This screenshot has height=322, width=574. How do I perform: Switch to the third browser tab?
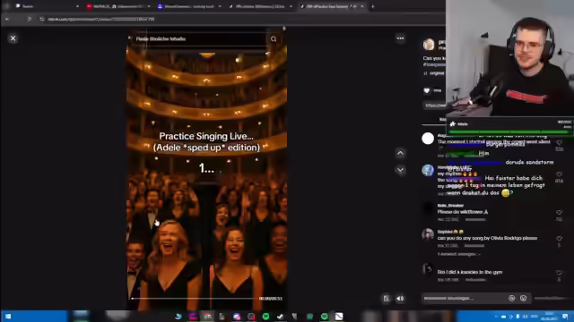[x=189, y=6]
